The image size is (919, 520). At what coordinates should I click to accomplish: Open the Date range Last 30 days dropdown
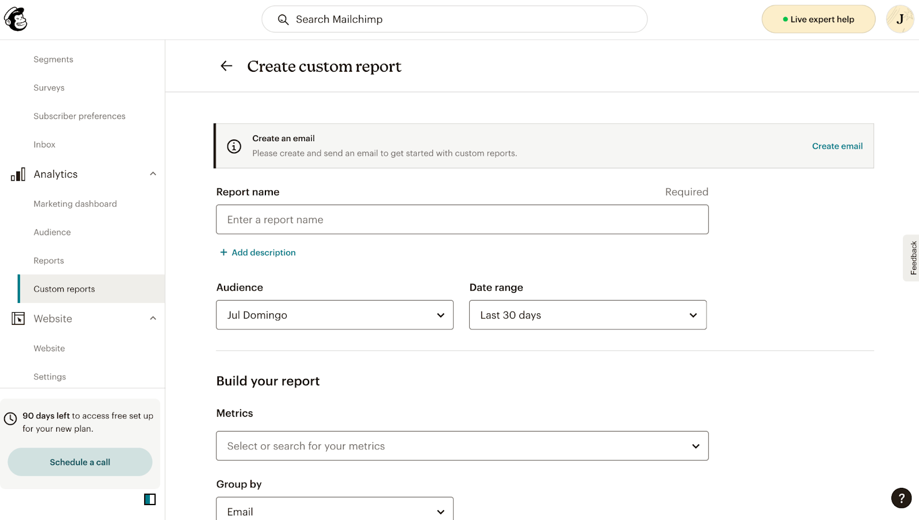[x=588, y=315]
